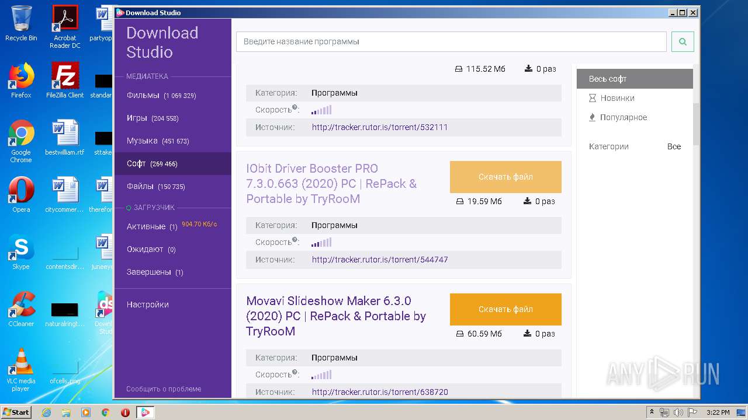Open Opera from taskbar

point(125,412)
